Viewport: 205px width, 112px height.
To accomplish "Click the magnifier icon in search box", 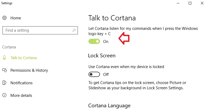I will pyautogui.click(x=74, y=30).
